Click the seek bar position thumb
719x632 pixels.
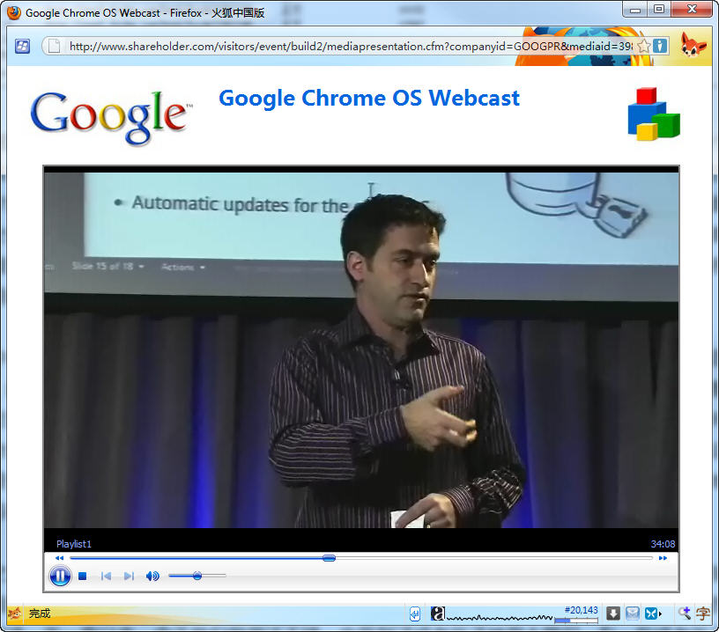(x=329, y=558)
